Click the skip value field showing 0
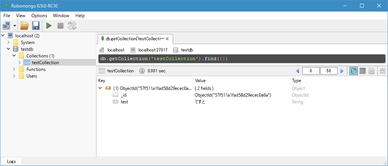This screenshot has width=388, height=166. (311, 71)
